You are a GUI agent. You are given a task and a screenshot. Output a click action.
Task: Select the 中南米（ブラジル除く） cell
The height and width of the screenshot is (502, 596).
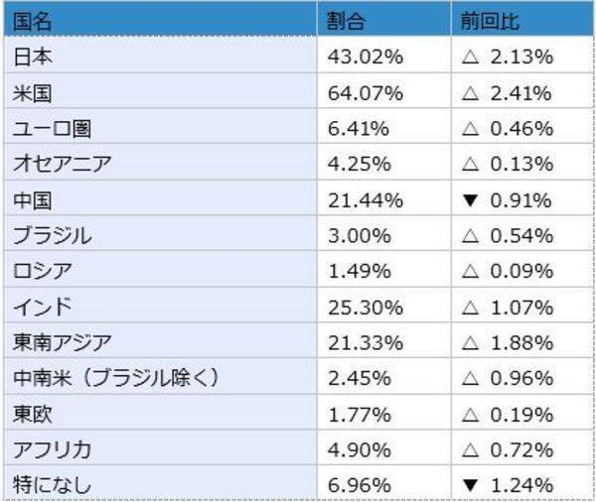(115, 378)
